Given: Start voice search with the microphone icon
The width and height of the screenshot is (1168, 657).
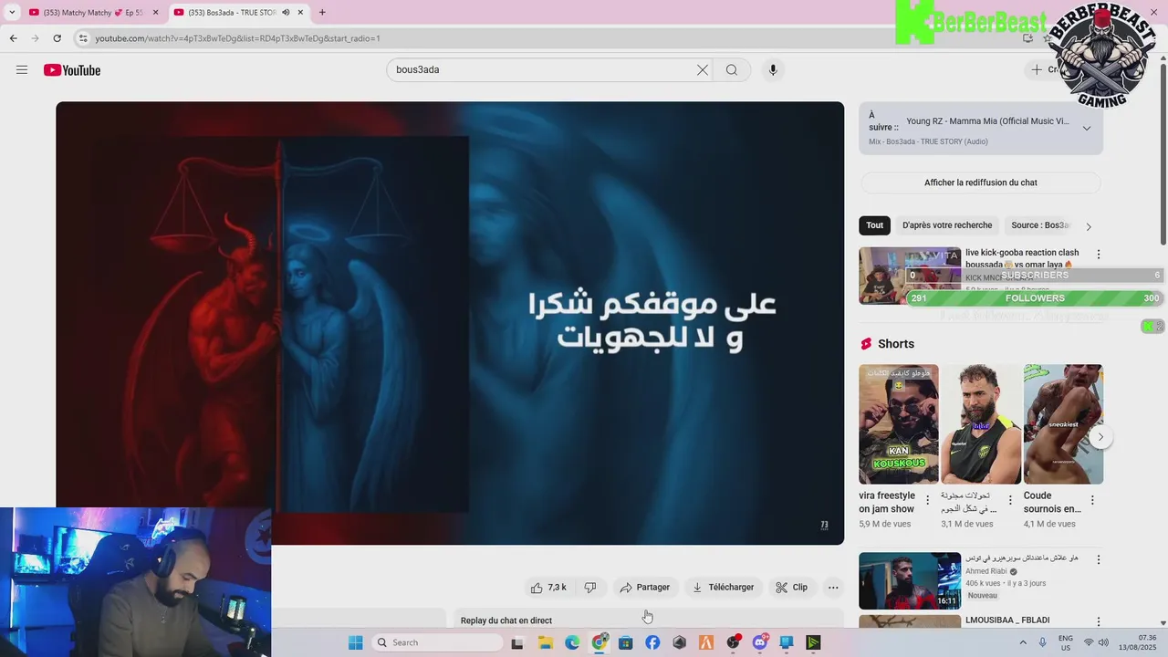Looking at the screenshot, I should (773, 70).
